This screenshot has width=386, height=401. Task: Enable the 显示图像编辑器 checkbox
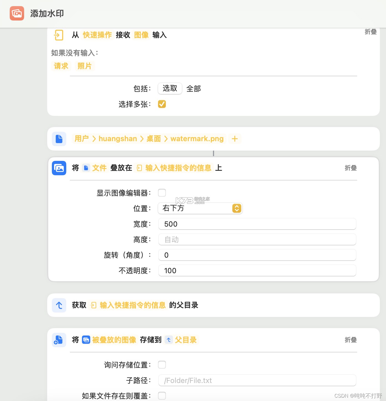(x=162, y=193)
